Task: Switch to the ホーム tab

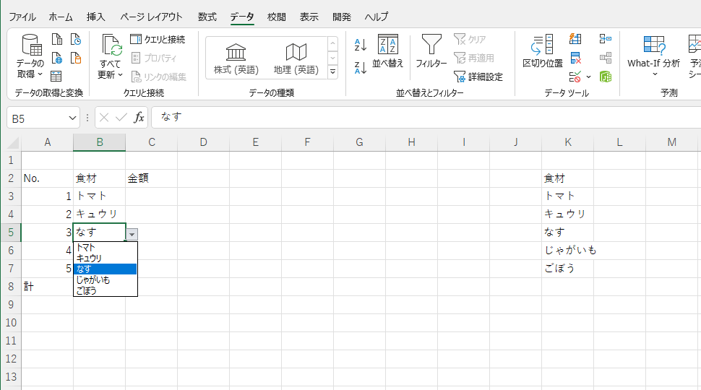Action: 61,17
